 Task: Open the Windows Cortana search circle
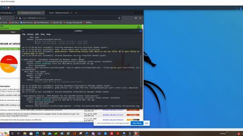[12, 133]
